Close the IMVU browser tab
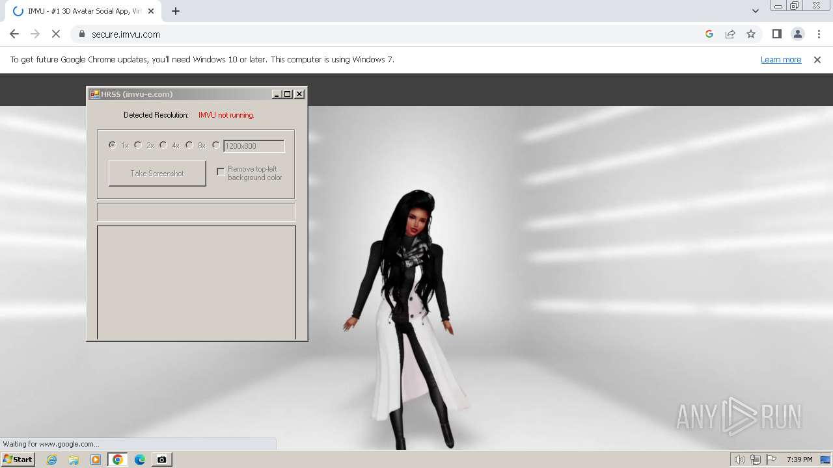This screenshot has width=833, height=468. tap(151, 11)
